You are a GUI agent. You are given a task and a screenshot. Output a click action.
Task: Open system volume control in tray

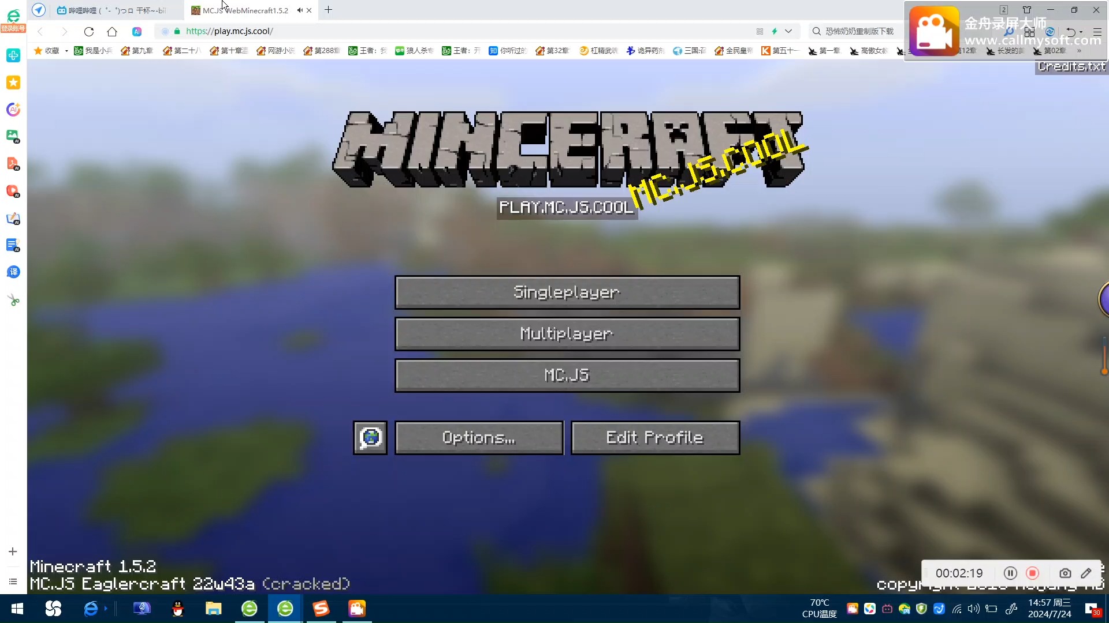tap(974, 609)
